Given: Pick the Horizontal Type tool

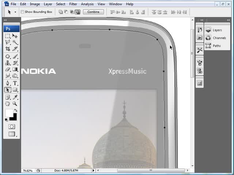Looking at the screenshot, I should [x=15, y=83].
